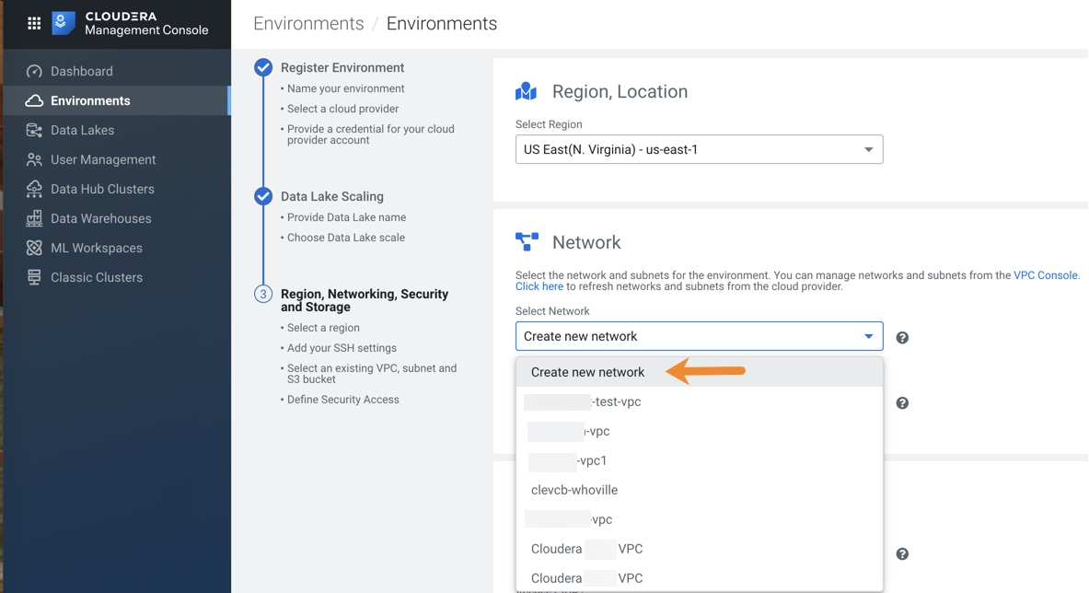1089x593 pixels.
Task: Click the Network section icon
Action: (527, 241)
